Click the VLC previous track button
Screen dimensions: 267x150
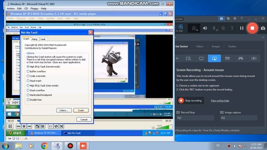[18, 126]
